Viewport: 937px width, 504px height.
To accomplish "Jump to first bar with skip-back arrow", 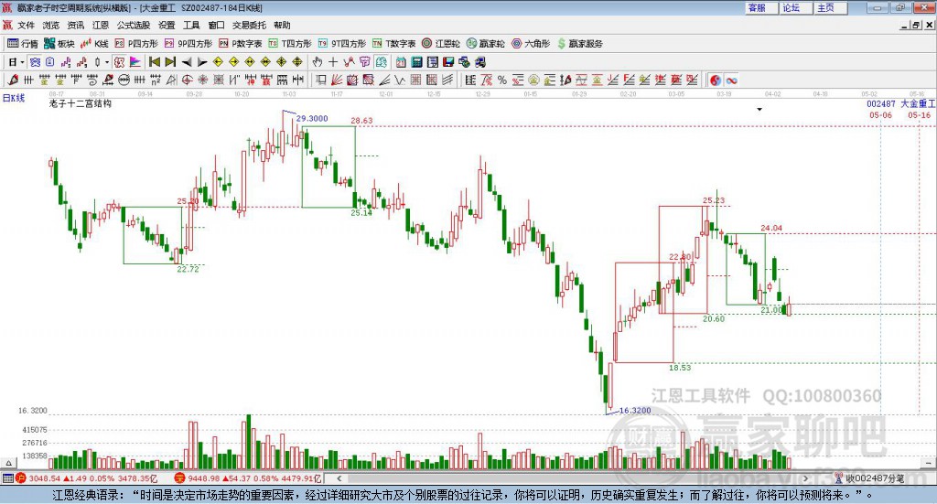I will (155, 62).
